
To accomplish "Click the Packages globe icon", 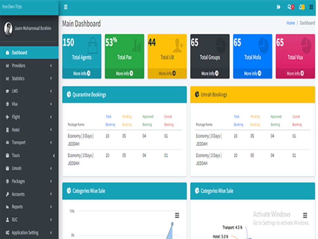I will pyautogui.click(x=7, y=181).
